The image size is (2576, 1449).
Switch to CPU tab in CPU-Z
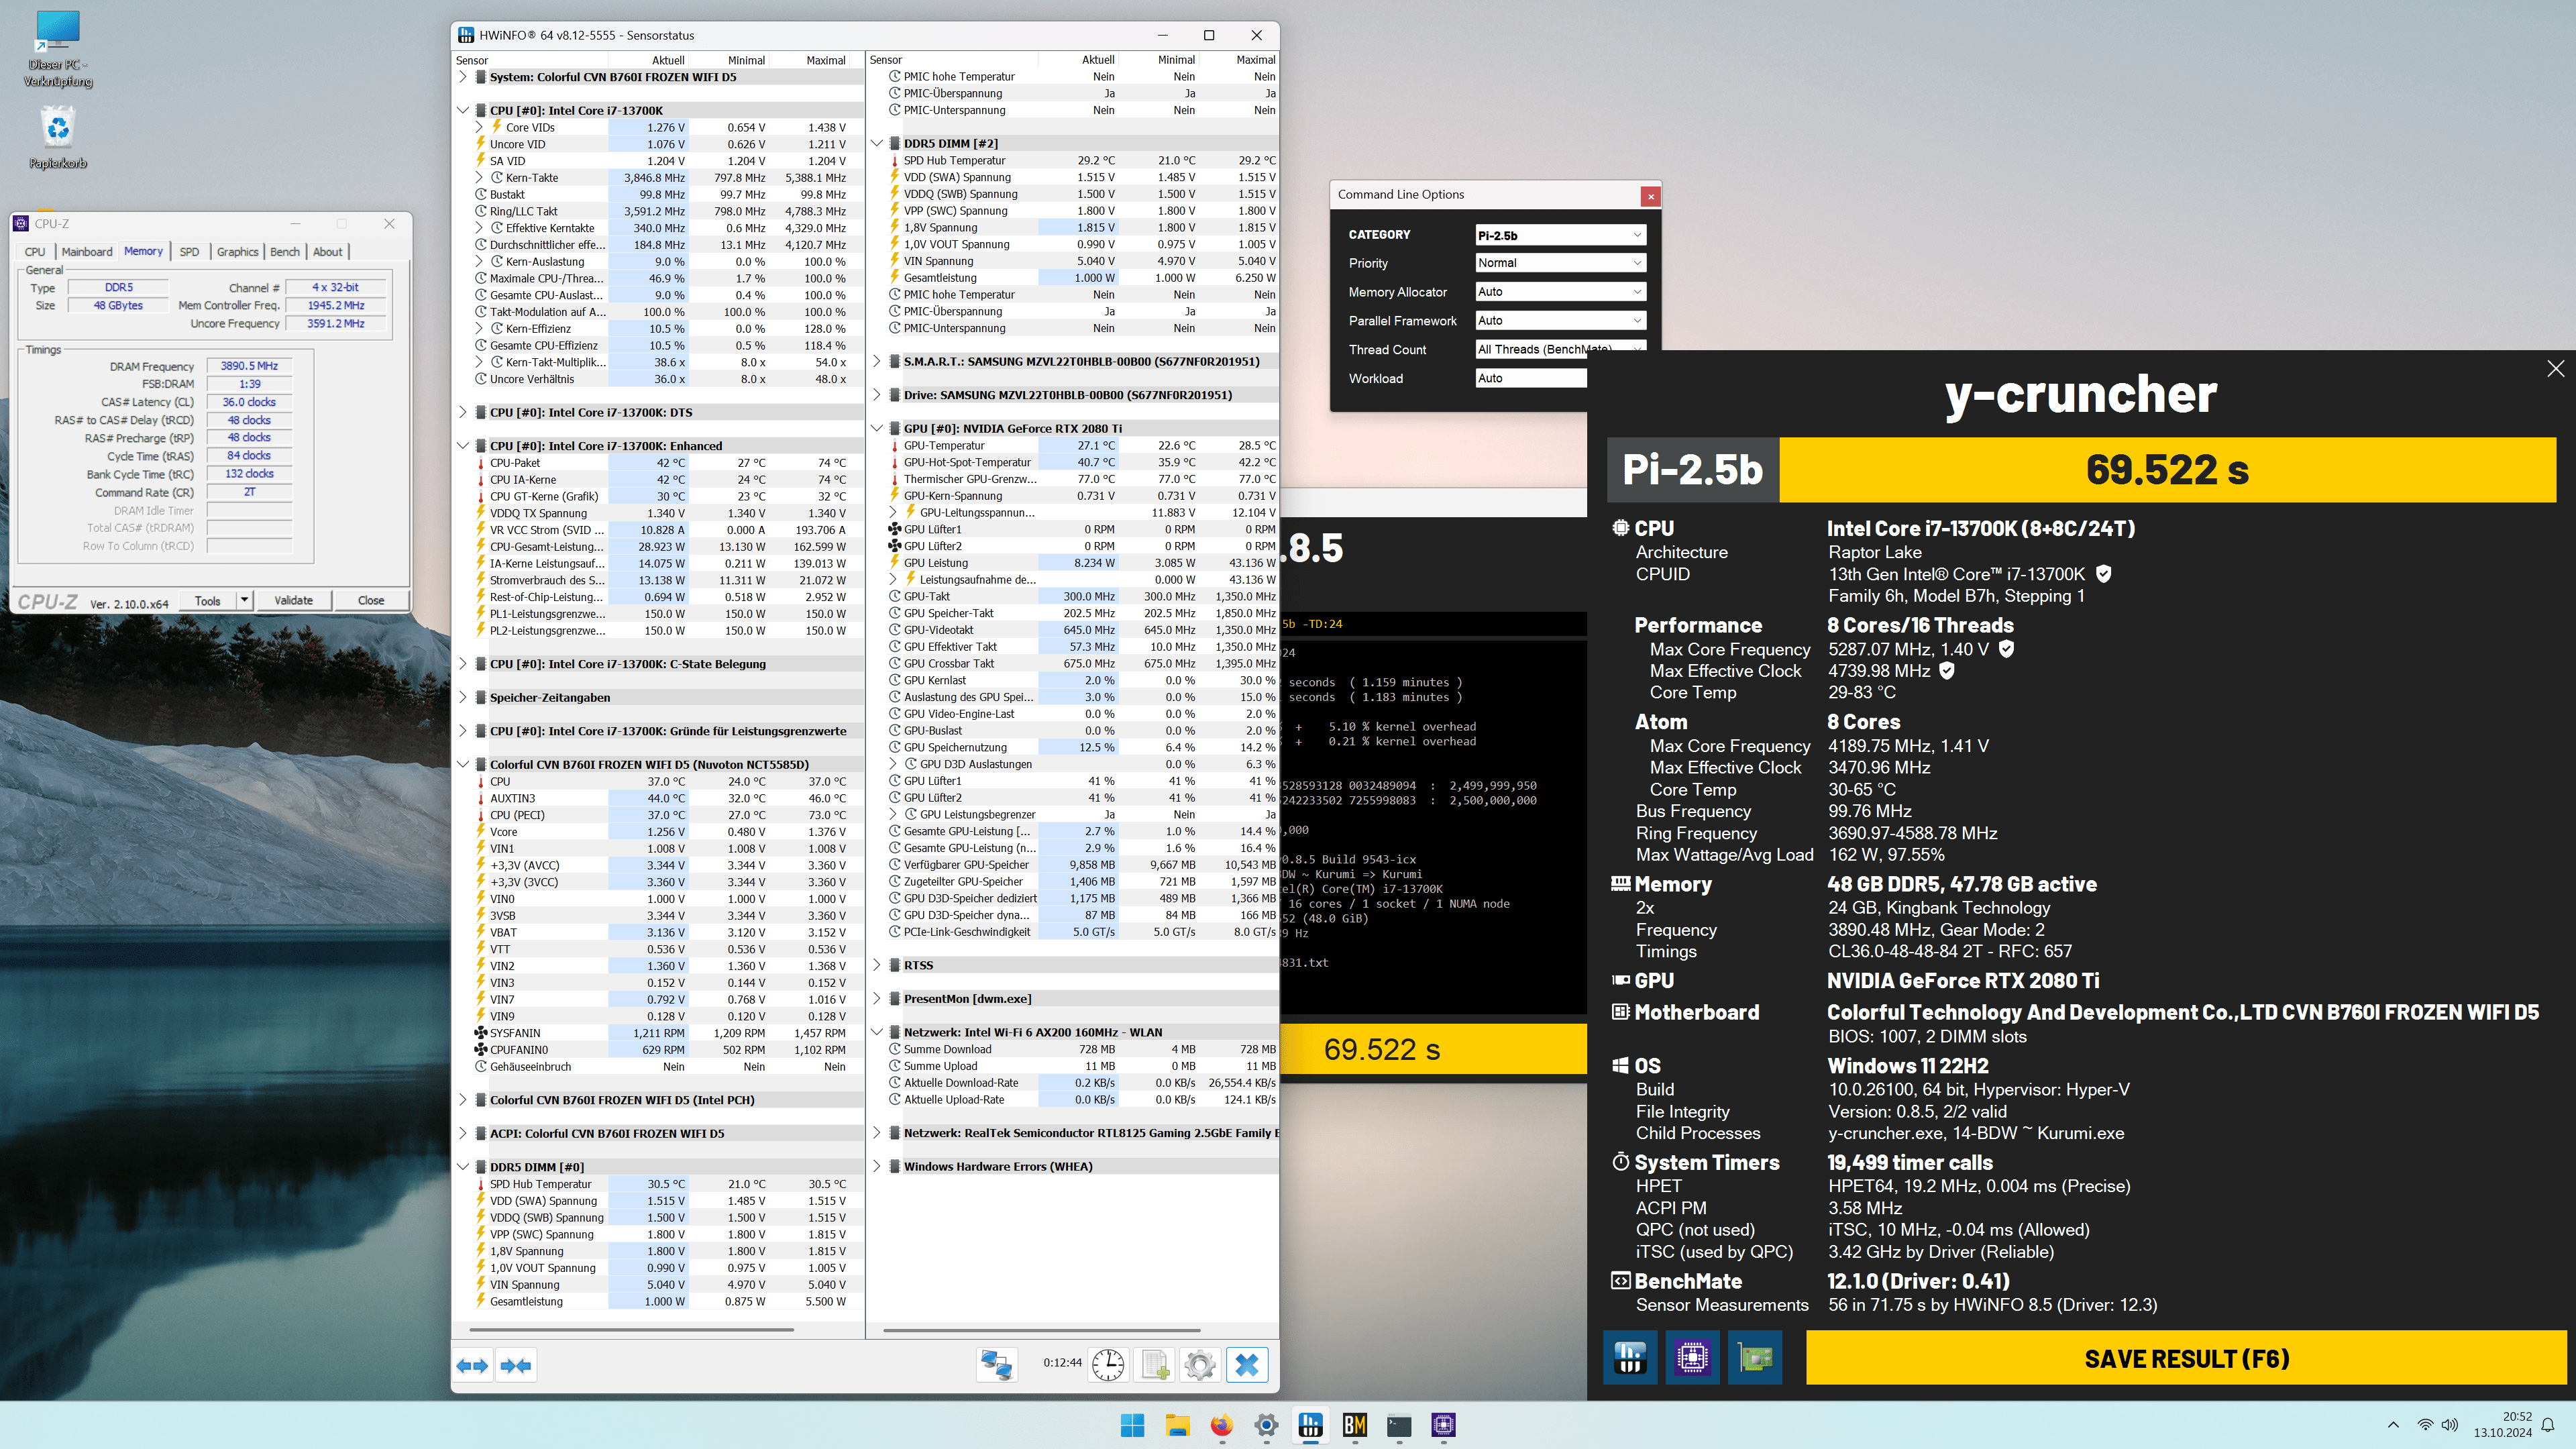coord(35,252)
